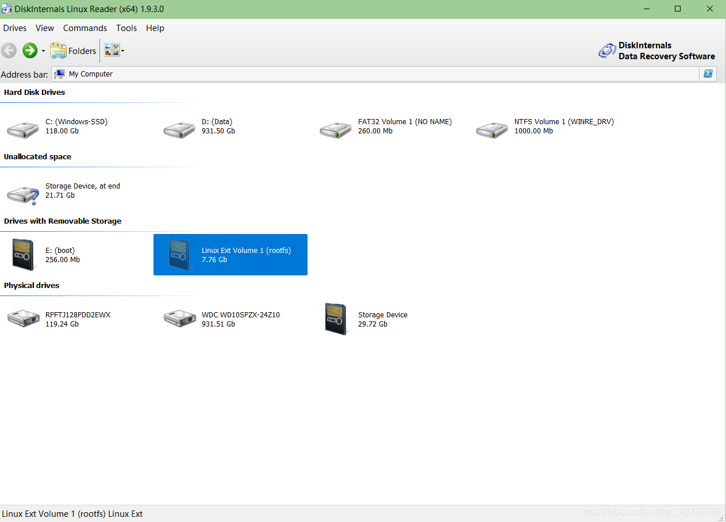Select the 29.72 Gb Storage Device icon
This screenshot has width=726, height=522.
[x=336, y=319]
